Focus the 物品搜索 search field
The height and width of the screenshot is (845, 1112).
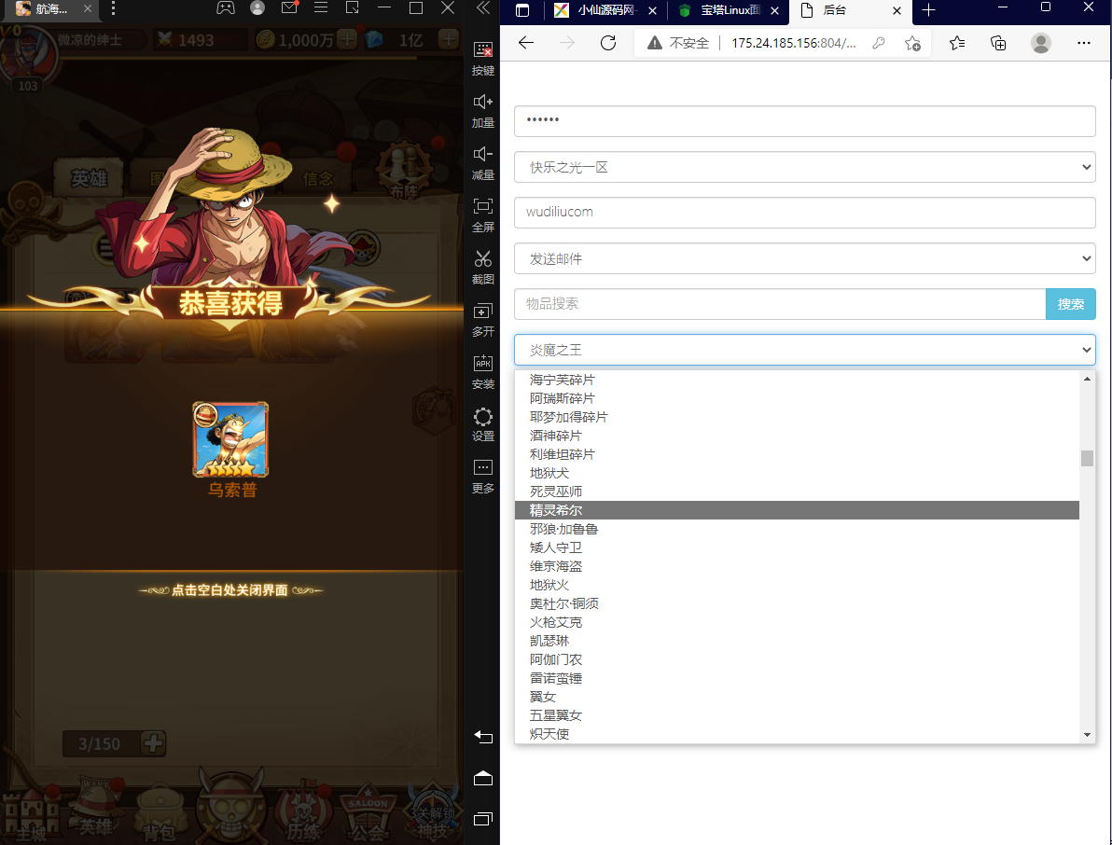[x=779, y=304]
